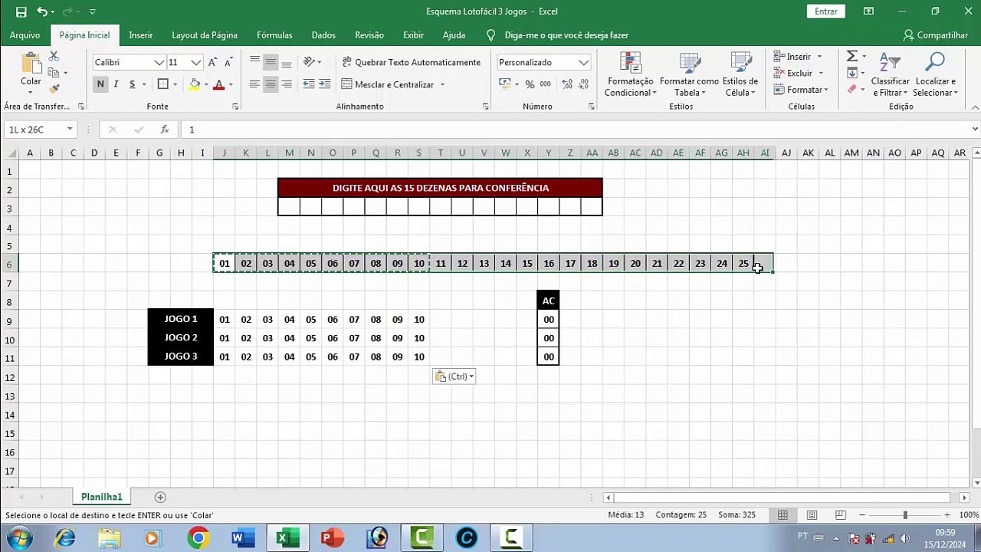The image size is (981, 552).
Task: Click Localizar e Selecionar button
Action: pos(935,74)
